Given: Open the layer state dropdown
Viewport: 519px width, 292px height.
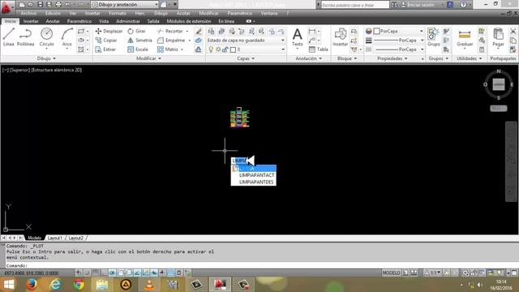Looking at the screenshot, I should click(x=246, y=40).
